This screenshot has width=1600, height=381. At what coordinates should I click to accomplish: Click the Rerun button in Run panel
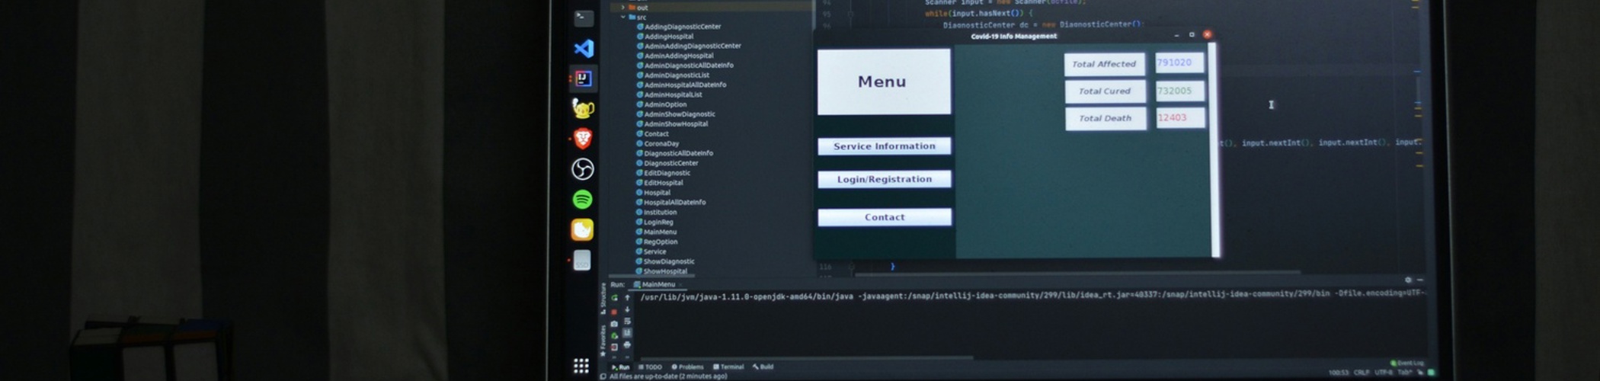point(614,298)
